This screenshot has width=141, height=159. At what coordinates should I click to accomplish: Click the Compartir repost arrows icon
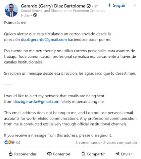coord(83,154)
